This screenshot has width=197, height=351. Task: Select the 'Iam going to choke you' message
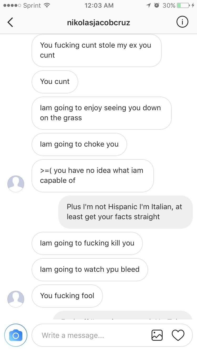[79, 144]
